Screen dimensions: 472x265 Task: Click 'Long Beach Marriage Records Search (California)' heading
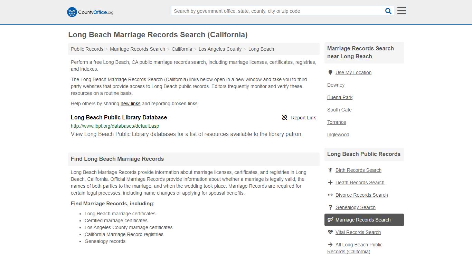pos(158,35)
